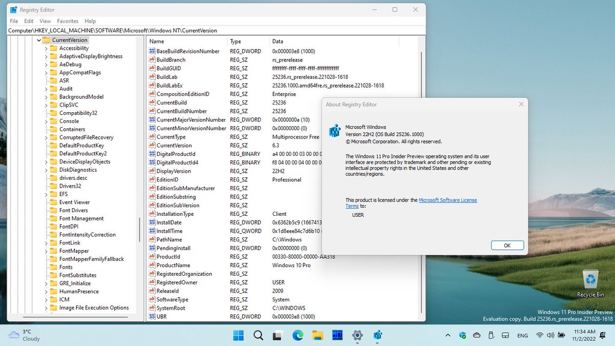The height and width of the screenshot is (346, 615).
Task: Click the CurrentMajorVersionNumber DWORD icon
Action: (x=152, y=119)
